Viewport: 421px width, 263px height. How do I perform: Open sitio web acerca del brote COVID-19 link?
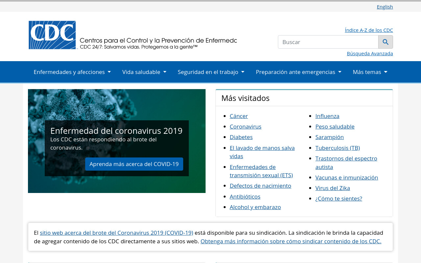pyautogui.click(x=116, y=233)
